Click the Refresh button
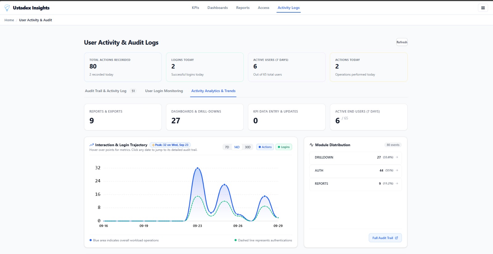The width and height of the screenshot is (493, 254). pyautogui.click(x=402, y=42)
